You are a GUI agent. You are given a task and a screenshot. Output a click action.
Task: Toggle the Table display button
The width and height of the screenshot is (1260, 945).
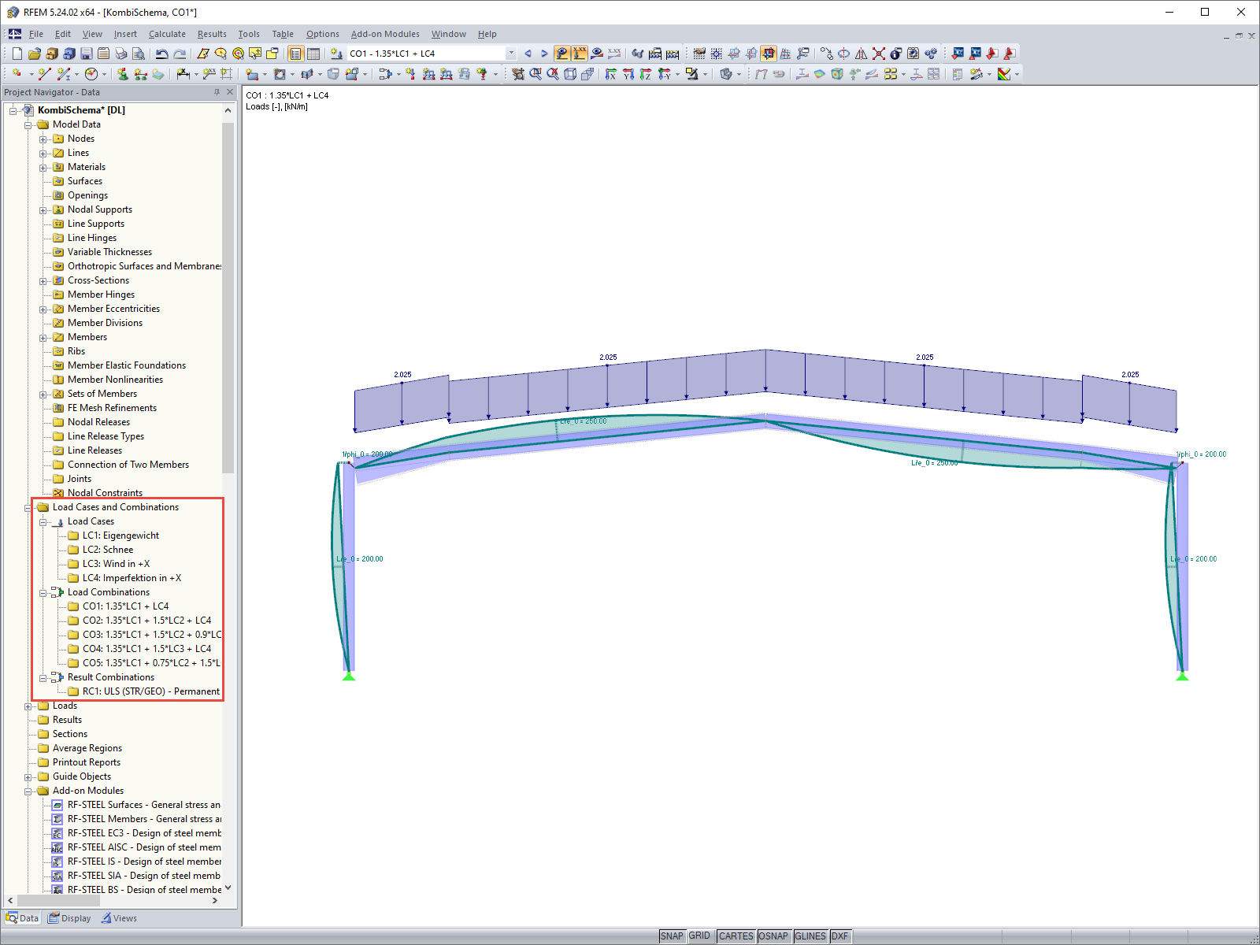tap(313, 54)
